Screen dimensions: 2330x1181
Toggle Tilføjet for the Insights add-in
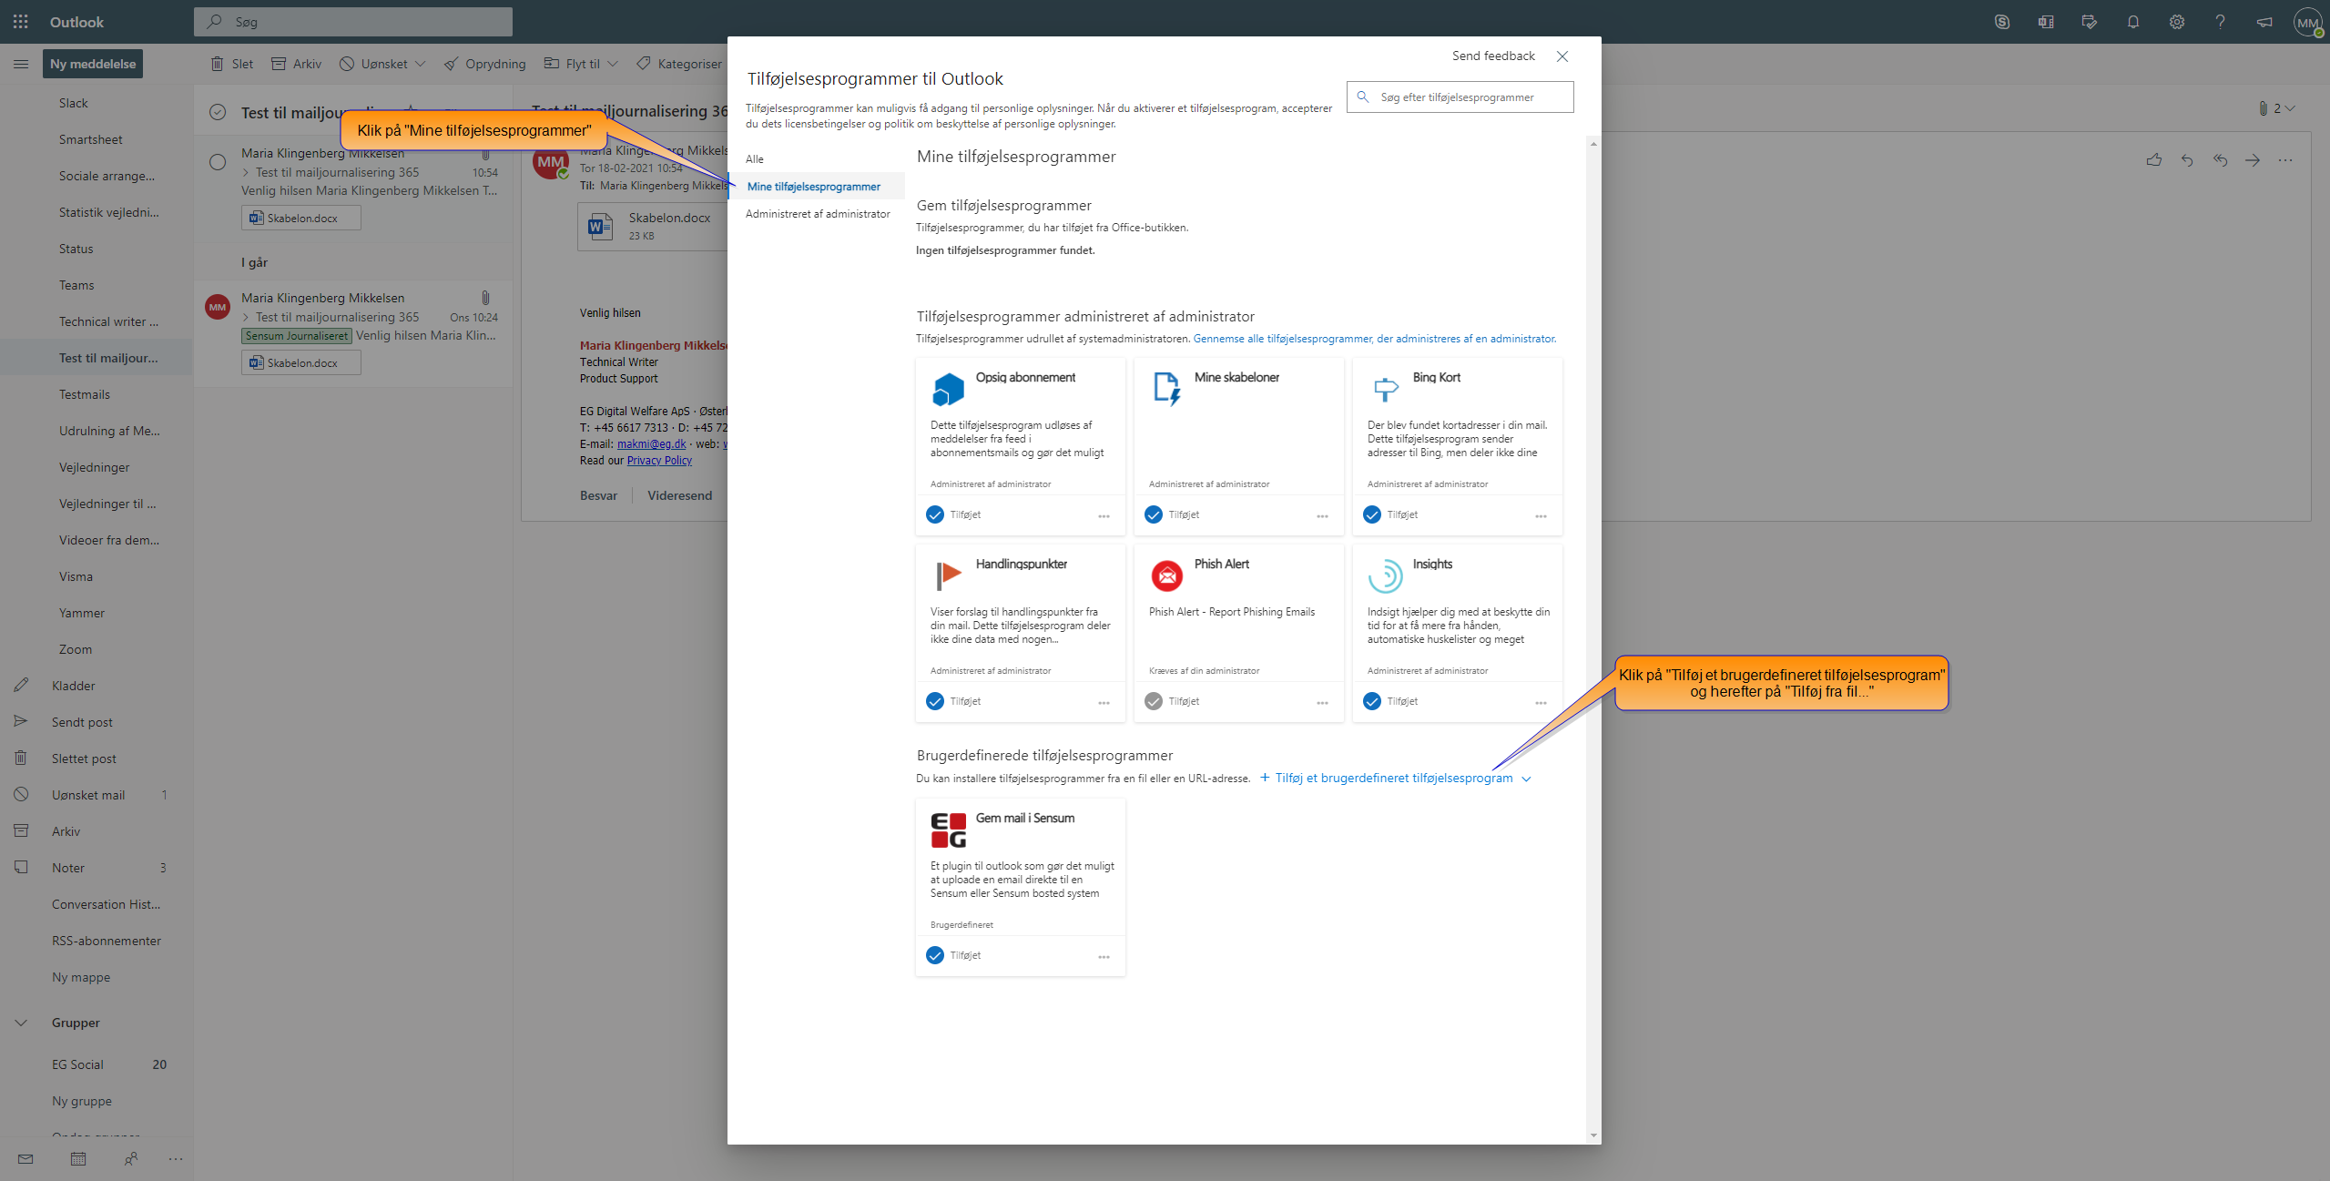tap(1372, 701)
